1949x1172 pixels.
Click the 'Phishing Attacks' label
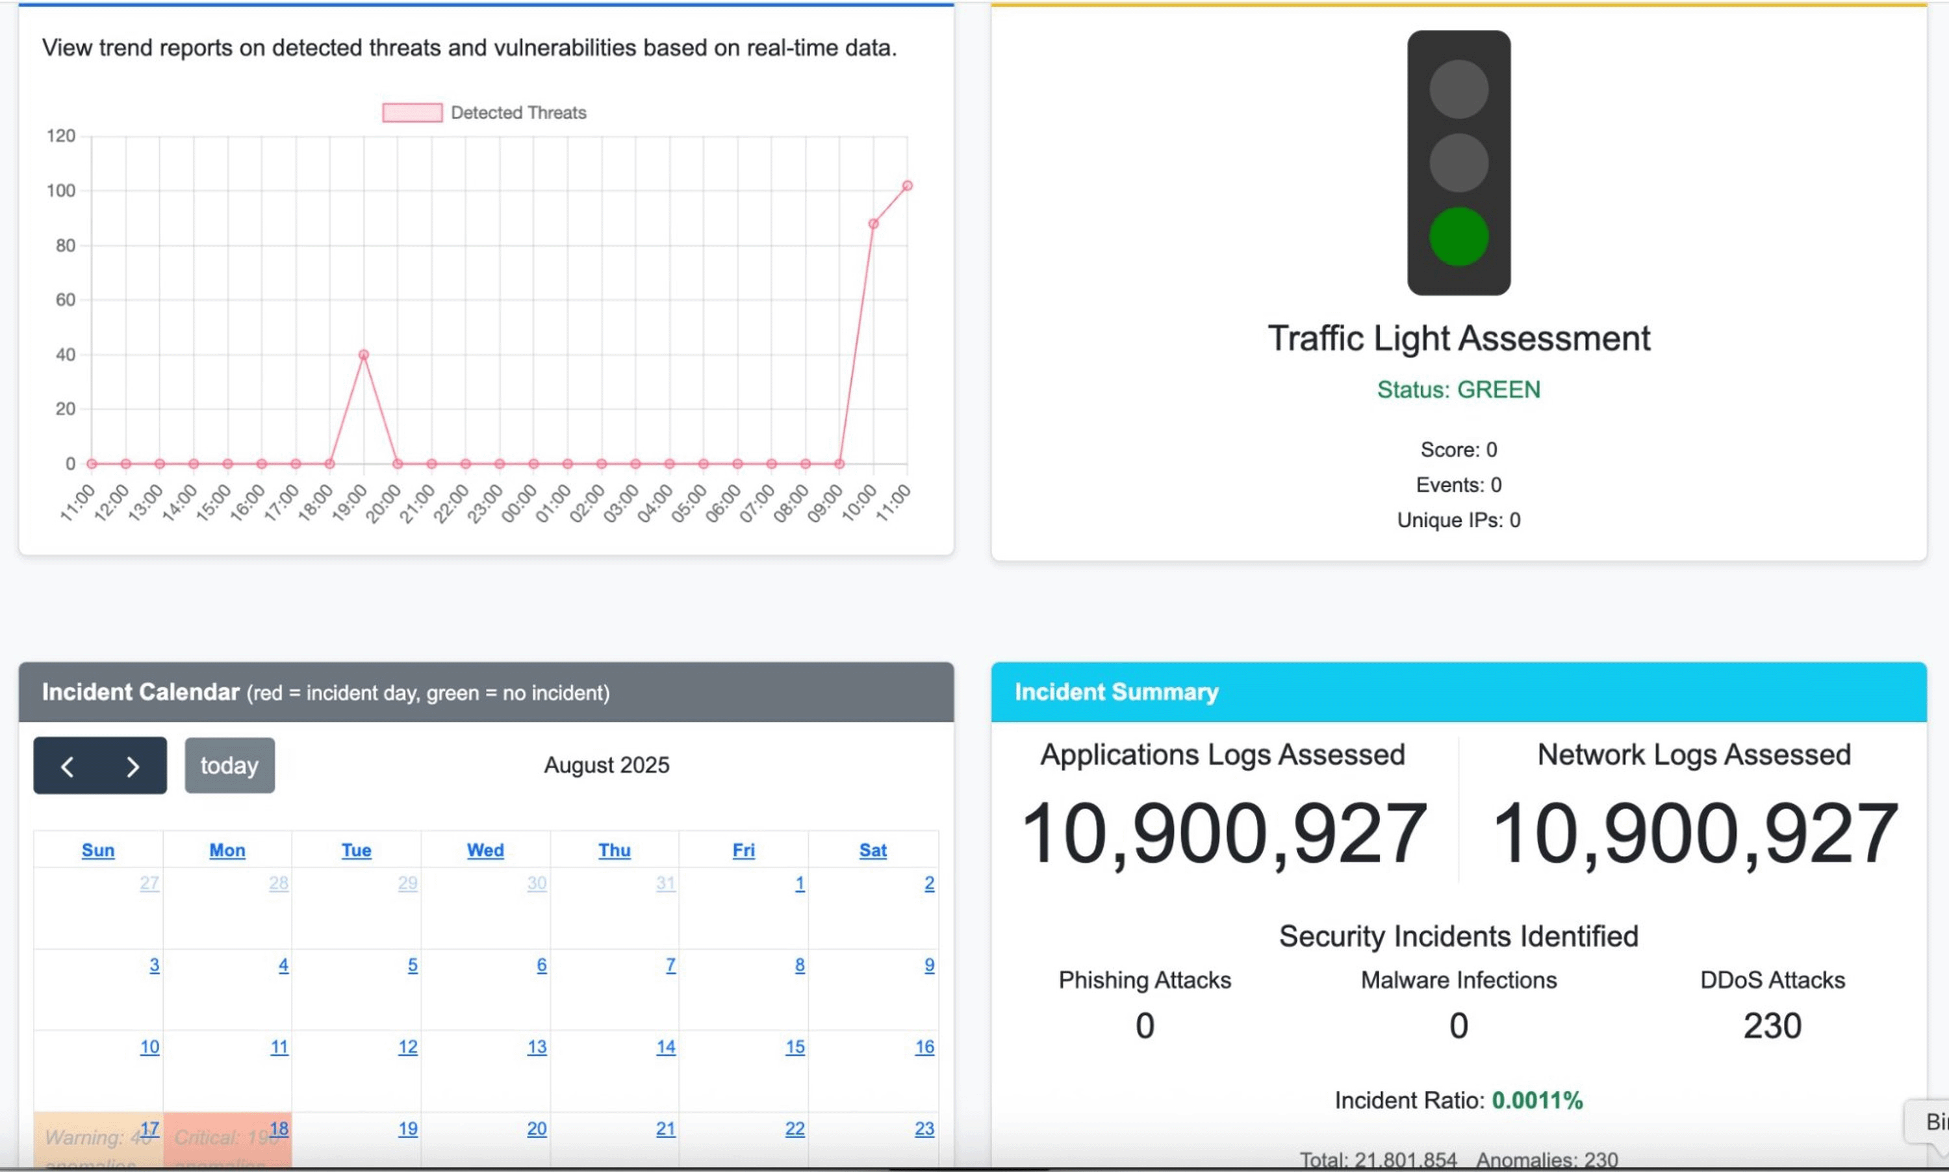point(1144,980)
